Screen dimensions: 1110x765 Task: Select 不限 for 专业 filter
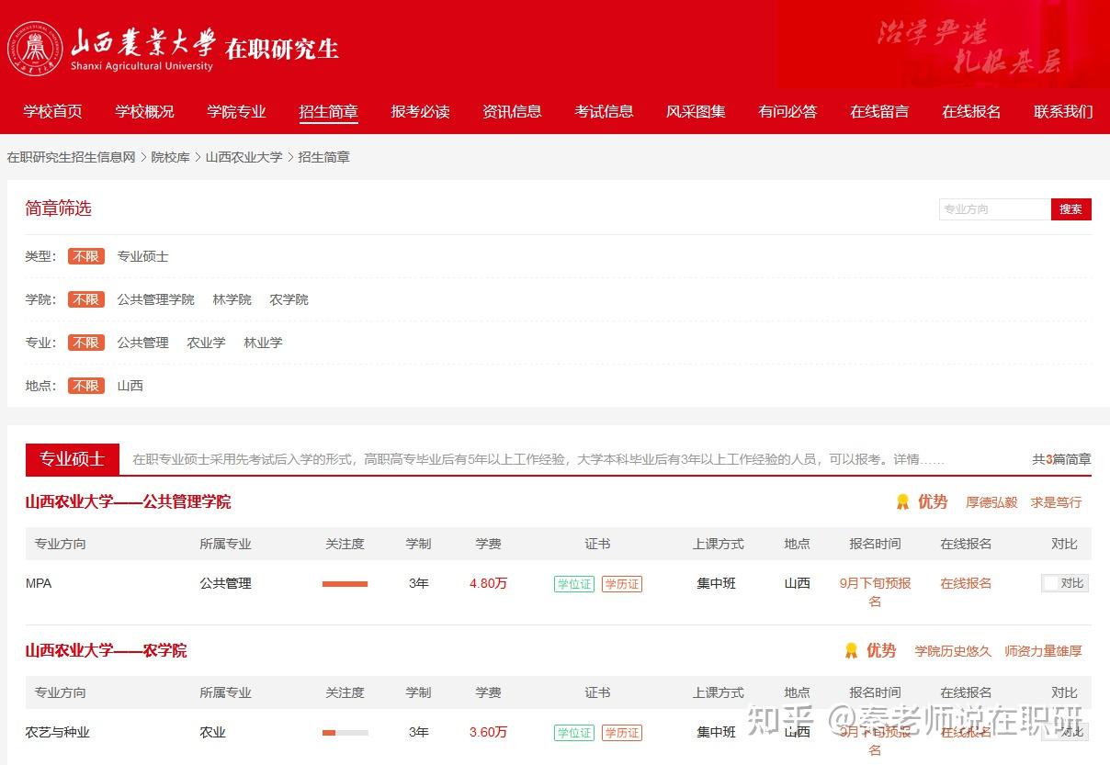click(x=86, y=343)
